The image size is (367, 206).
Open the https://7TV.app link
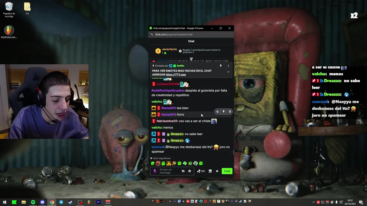176,75
